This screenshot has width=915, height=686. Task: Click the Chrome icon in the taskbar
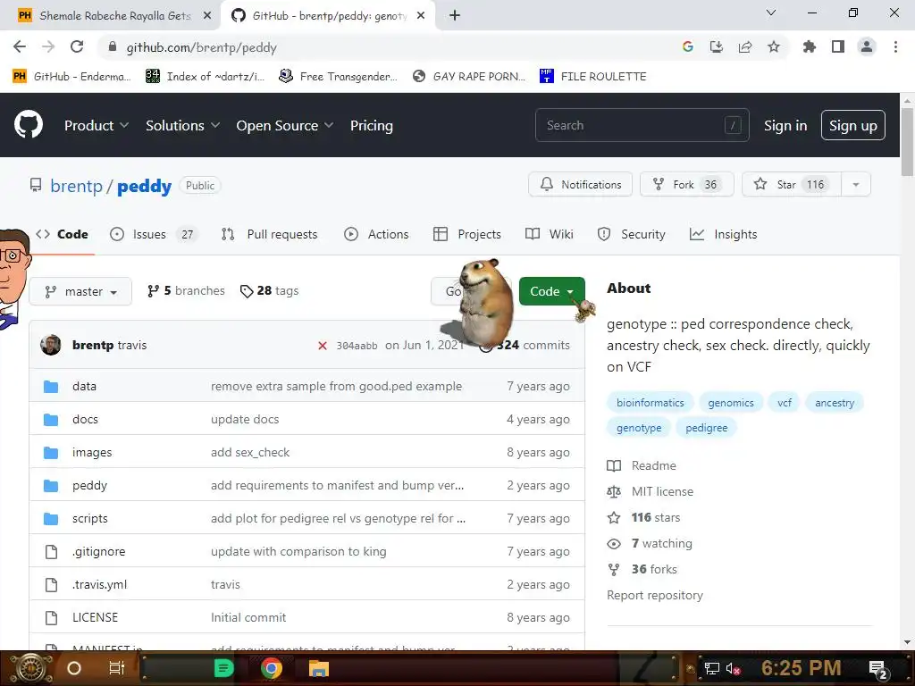271,668
